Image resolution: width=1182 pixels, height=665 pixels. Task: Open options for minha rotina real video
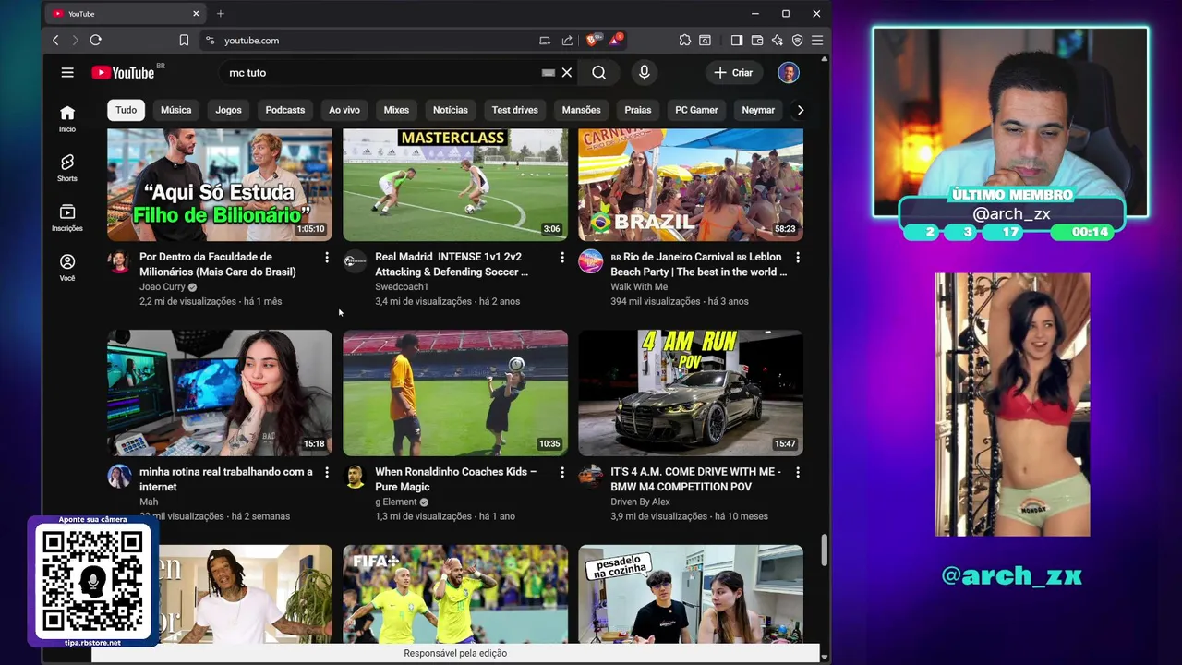coord(326,472)
